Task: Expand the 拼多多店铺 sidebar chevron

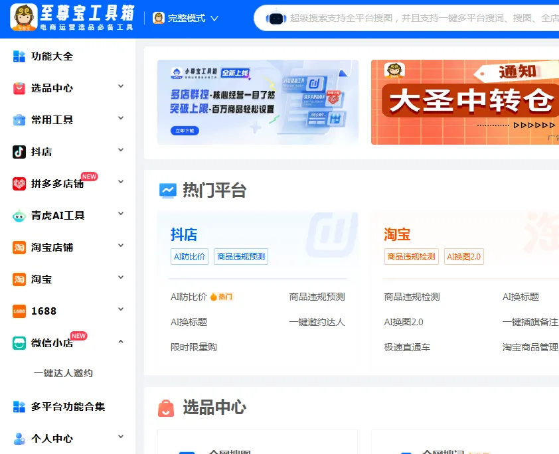Action: (x=121, y=182)
